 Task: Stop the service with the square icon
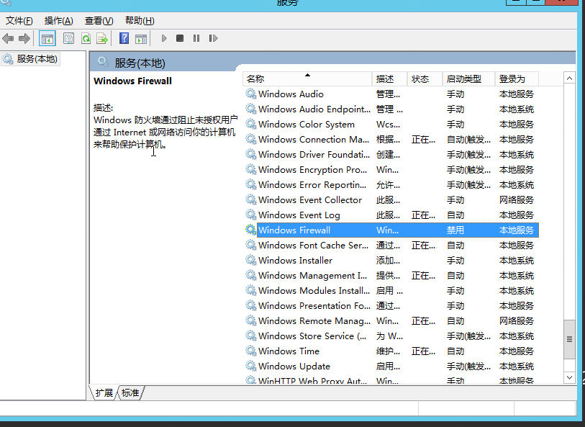tap(180, 38)
